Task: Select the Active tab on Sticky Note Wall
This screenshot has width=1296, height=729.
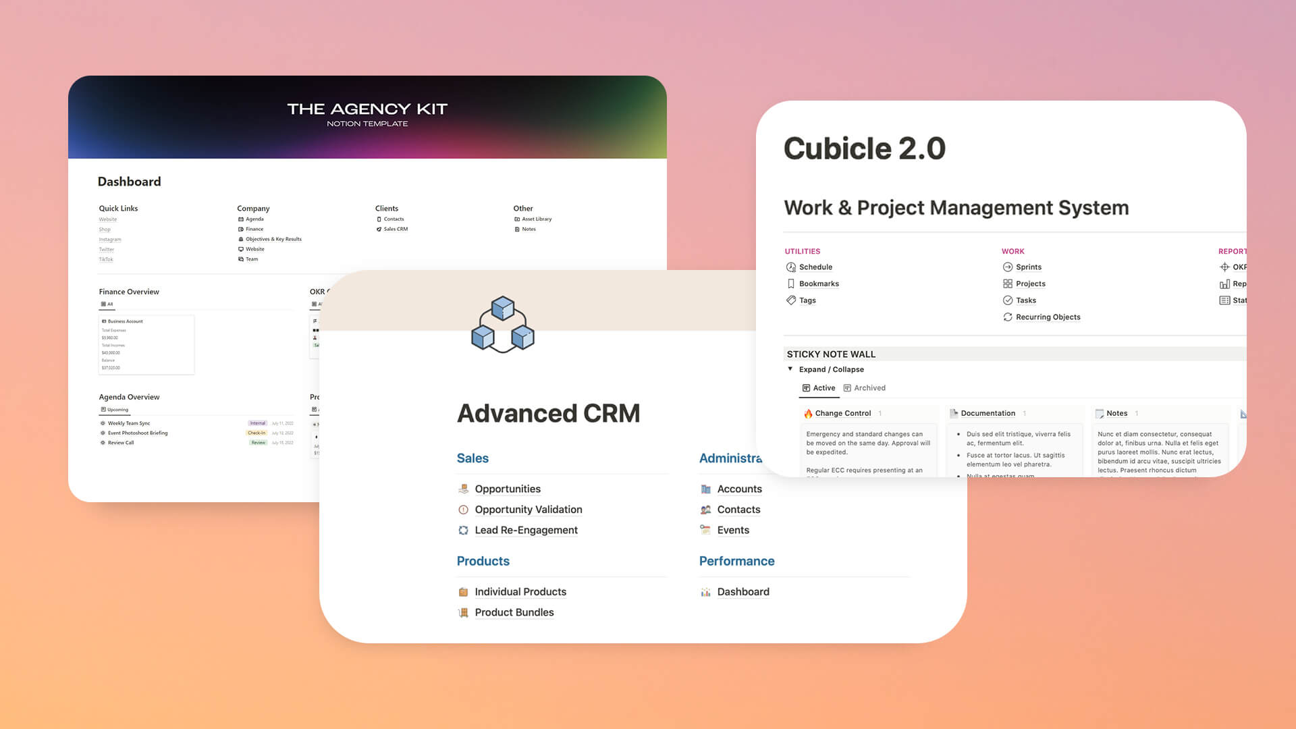Action: point(818,387)
